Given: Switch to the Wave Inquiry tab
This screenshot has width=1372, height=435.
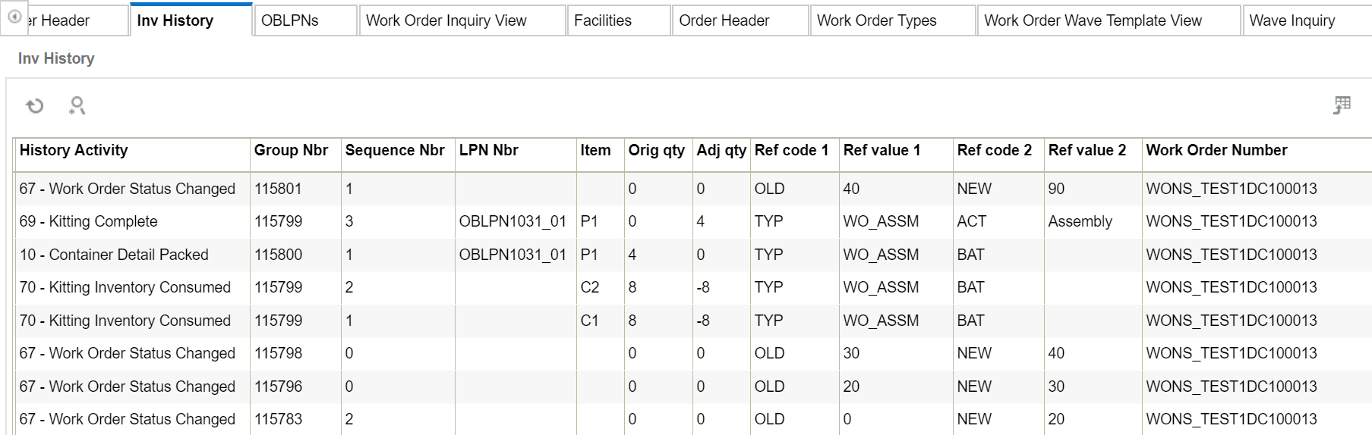Looking at the screenshot, I should point(1307,20).
